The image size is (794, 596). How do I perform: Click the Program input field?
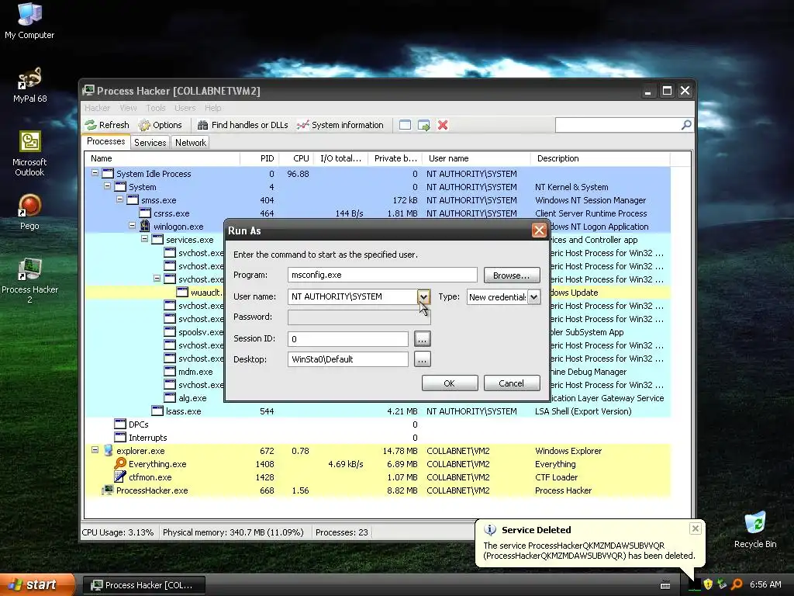point(382,275)
